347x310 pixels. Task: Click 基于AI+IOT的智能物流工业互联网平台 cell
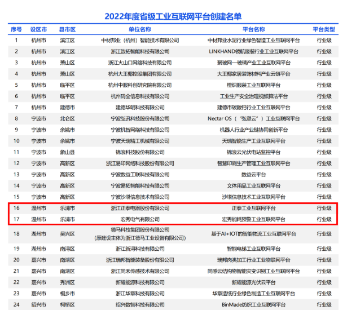(x=253, y=234)
